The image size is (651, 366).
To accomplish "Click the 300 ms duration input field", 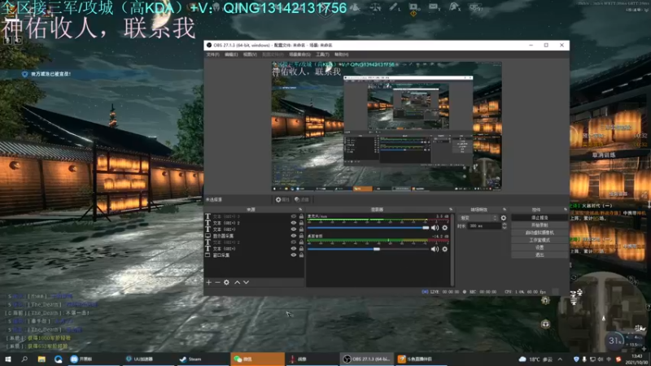I will tap(484, 226).
